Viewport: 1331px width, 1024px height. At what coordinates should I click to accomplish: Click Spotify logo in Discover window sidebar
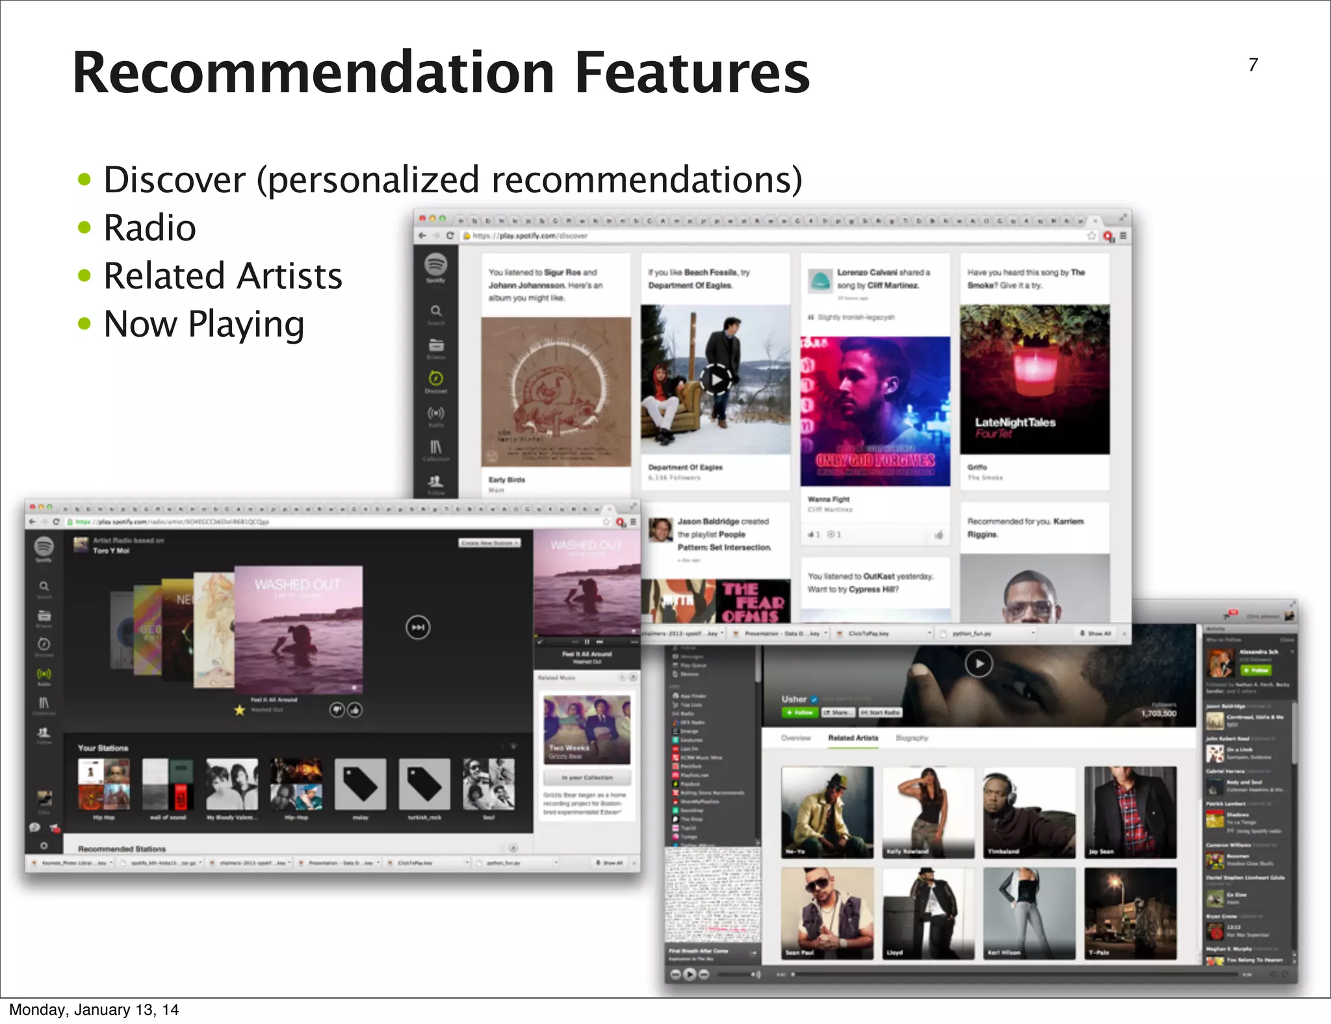(436, 265)
